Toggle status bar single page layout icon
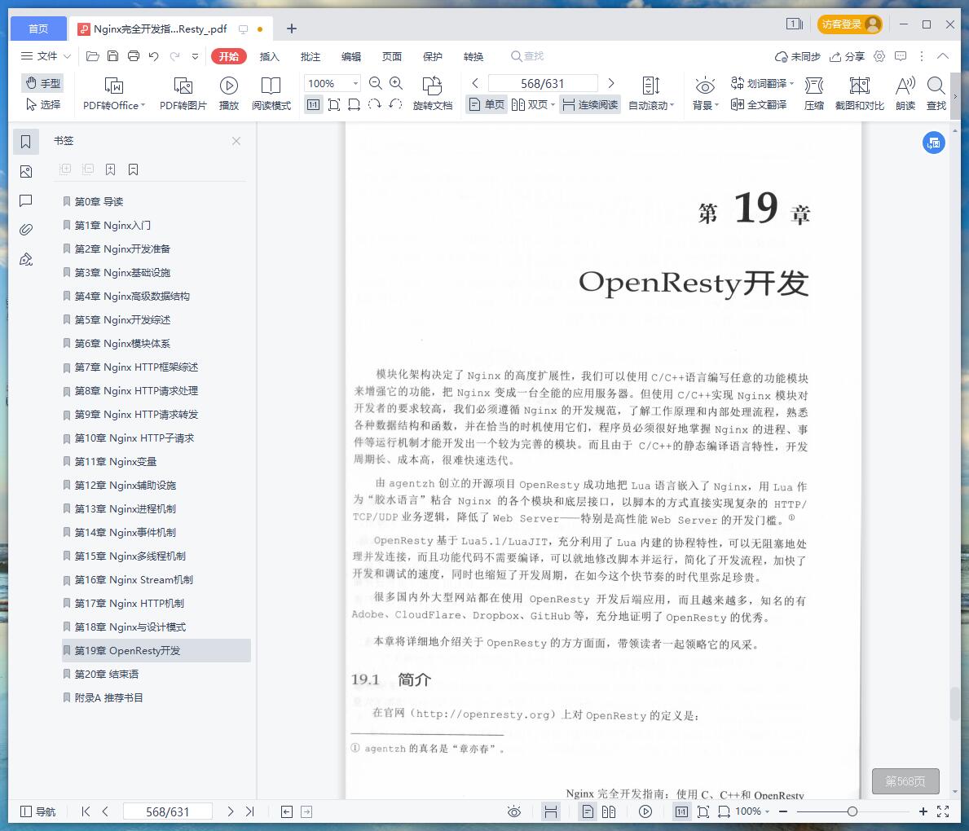969x831 pixels. click(588, 811)
